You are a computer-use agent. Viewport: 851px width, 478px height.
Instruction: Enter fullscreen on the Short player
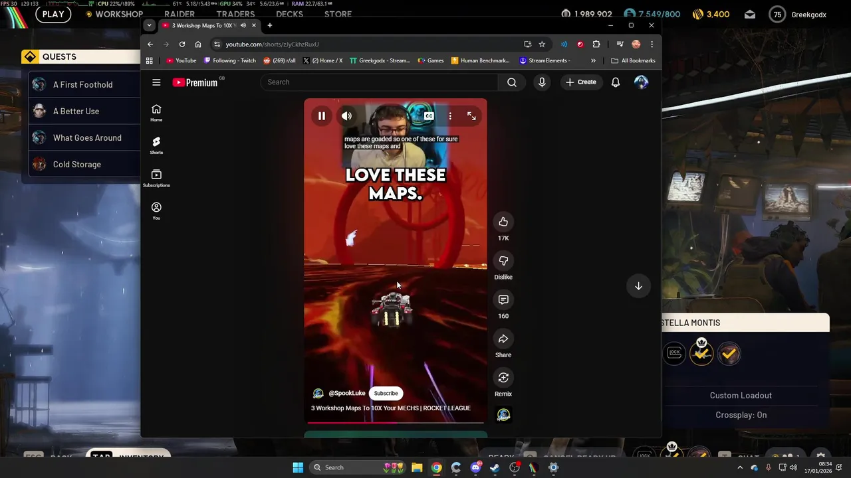coord(471,116)
